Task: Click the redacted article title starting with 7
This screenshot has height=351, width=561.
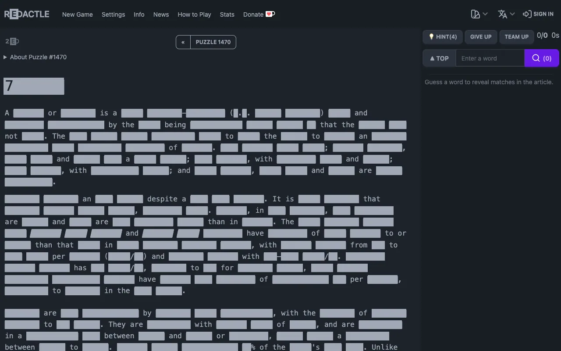Action: point(34,86)
